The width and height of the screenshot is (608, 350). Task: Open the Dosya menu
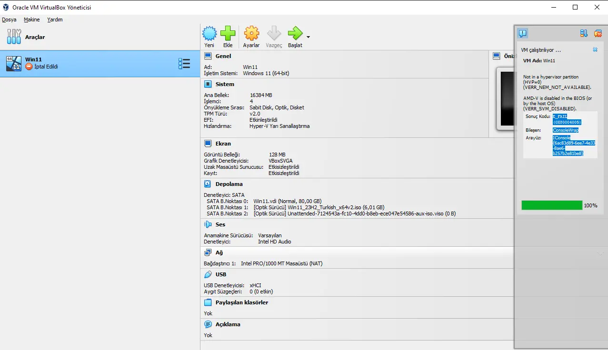tap(9, 19)
